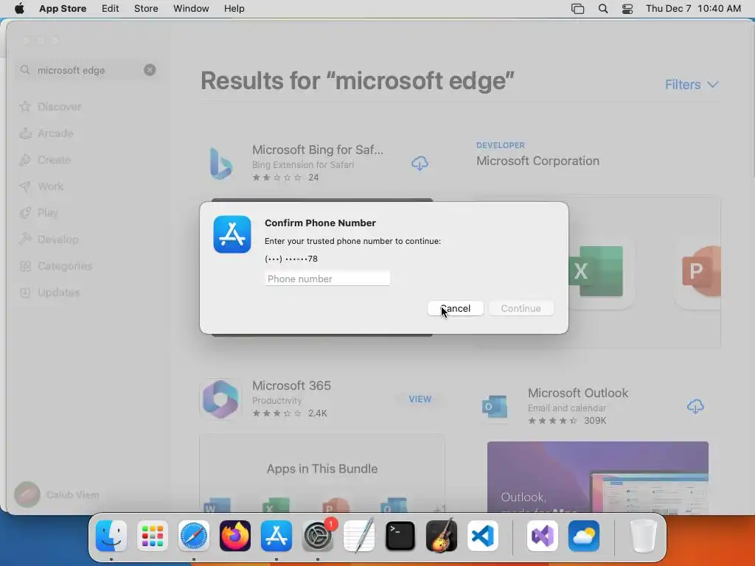The width and height of the screenshot is (755, 566).
Task: Open the Work section in sidebar
Action: pos(41,186)
